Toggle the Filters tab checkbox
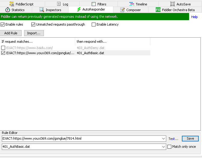The height and width of the screenshot is (158, 202). (x=94, y=4)
